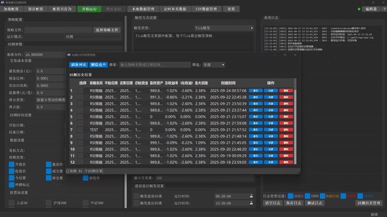The width and height of the screenshot is (387, 217).
Task: Open the 筛选 filter dropdown showing 全部
Action: click(214, 64)
